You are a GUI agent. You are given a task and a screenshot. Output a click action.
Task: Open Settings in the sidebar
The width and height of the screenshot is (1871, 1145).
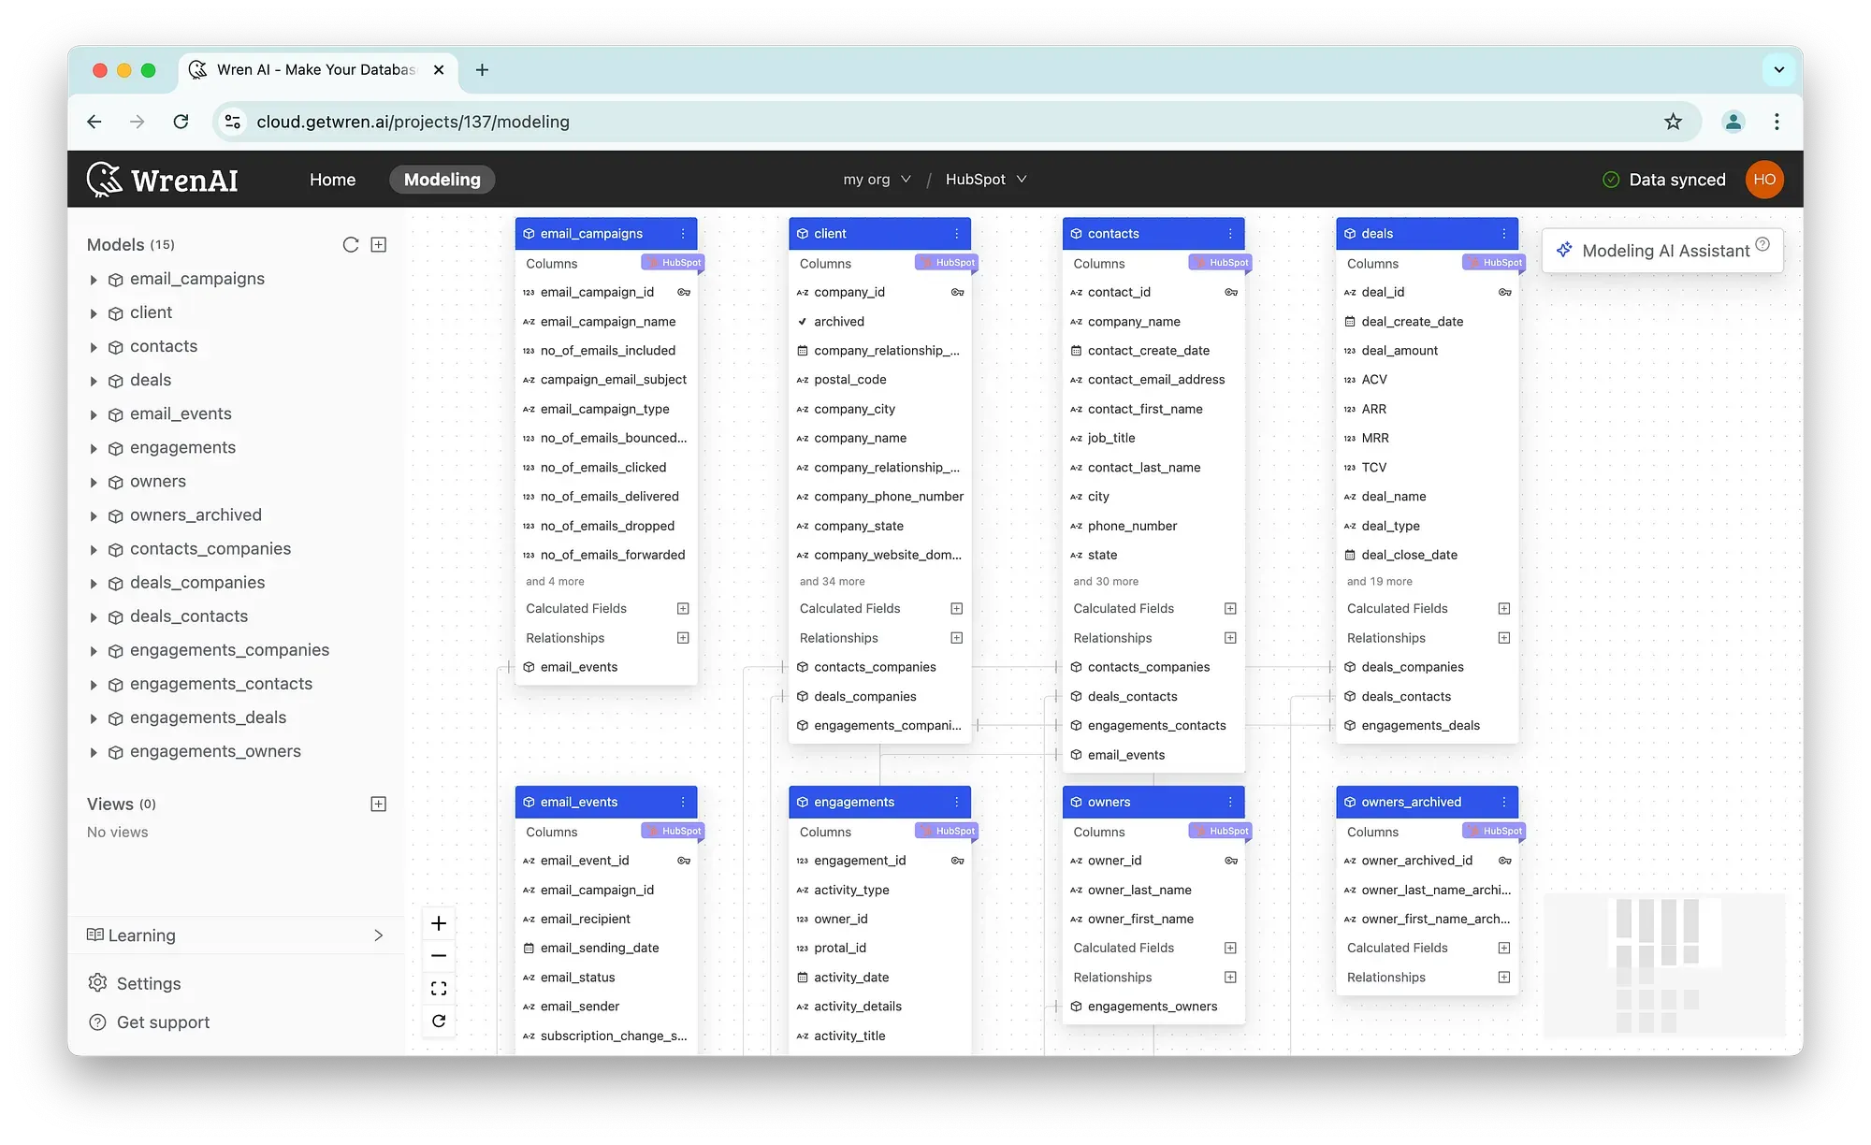[x=148, y=983]
